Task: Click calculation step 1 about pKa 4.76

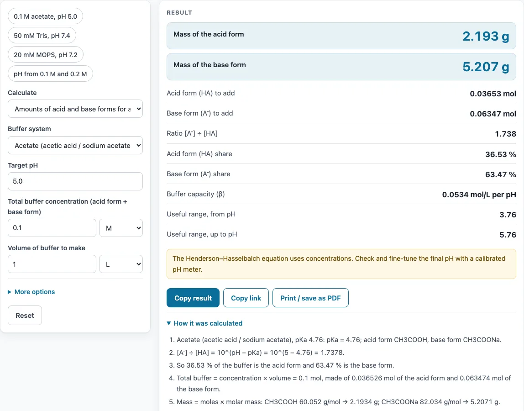Action: coord(339,340)
